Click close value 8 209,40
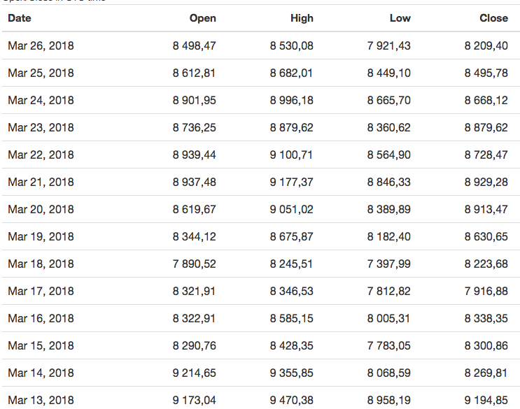The height and width of the screenshot is (409, 520). click(486, 45)
